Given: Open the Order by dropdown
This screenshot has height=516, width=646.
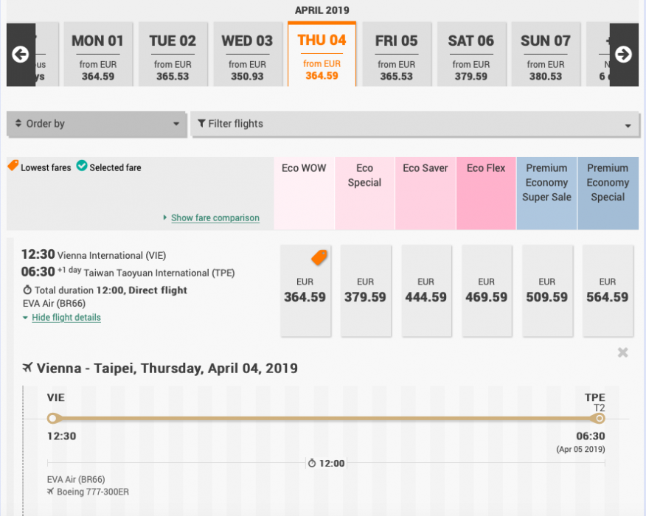Looking at the screenshot, I should 97,124.
